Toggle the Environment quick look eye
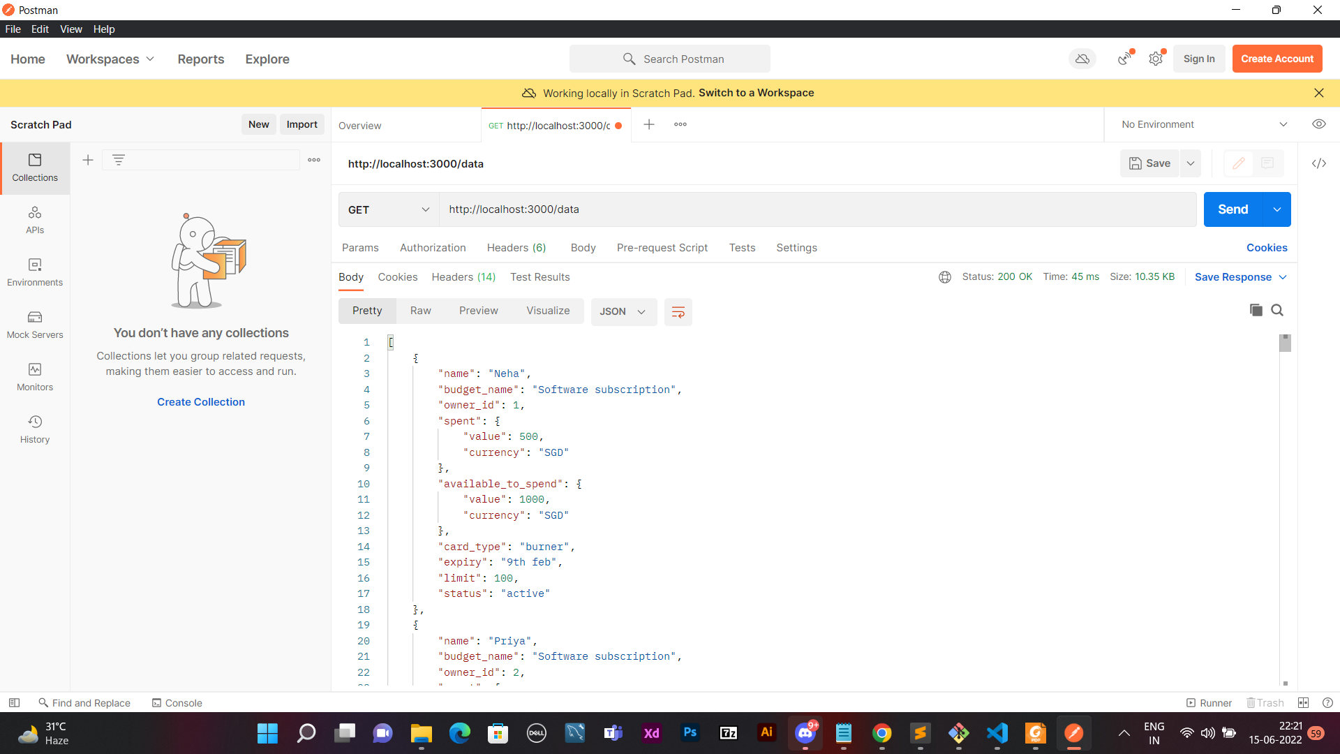 (x=1319, y=124)
